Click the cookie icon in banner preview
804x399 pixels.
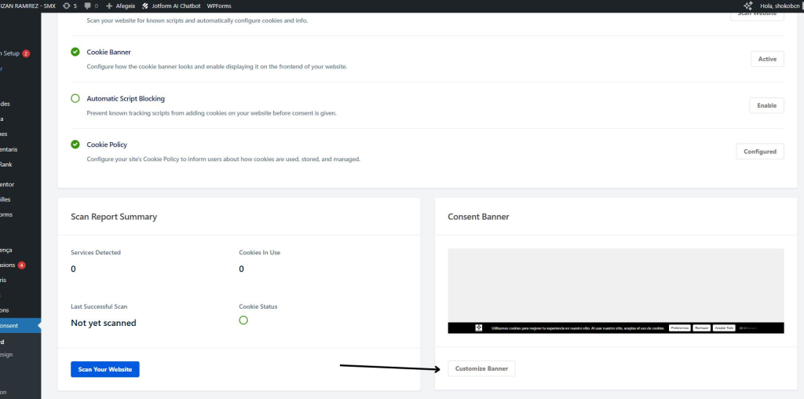tap(479, 328)
